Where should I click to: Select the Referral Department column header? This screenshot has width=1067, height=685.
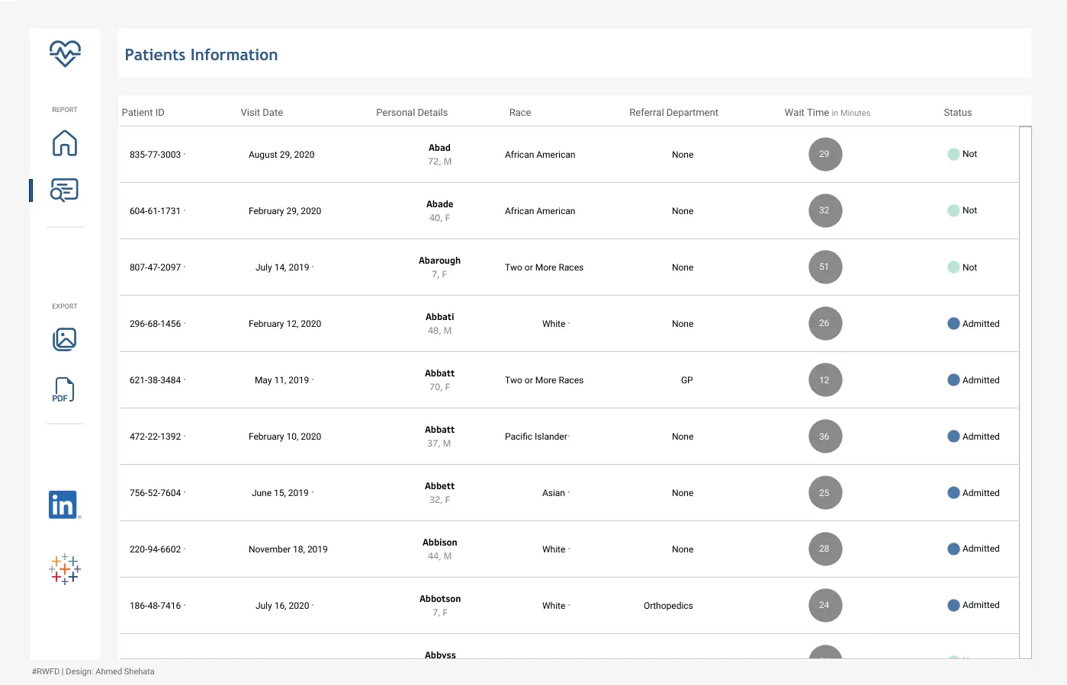coord(673,113)
